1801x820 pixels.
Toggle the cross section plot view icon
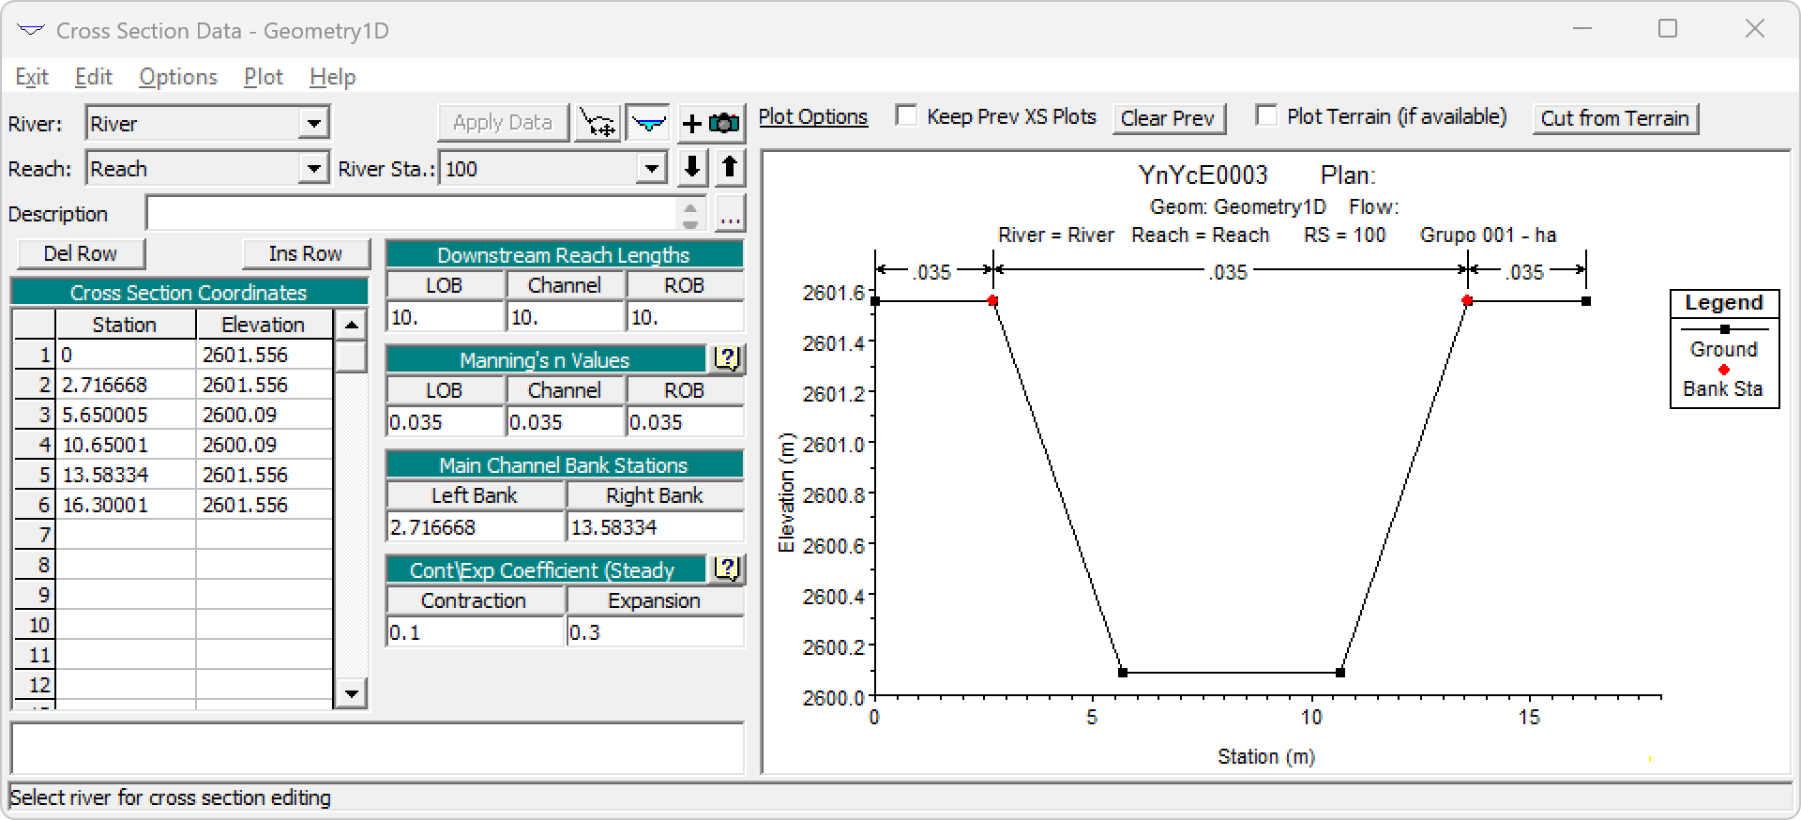coord(648,123)
